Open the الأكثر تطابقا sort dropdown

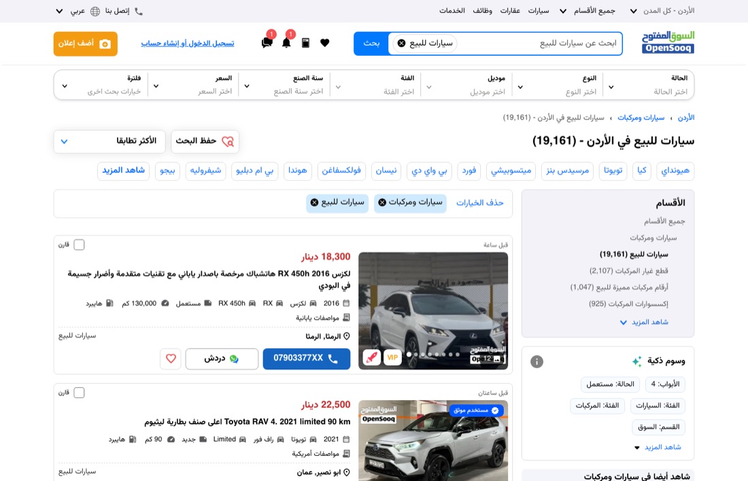[109, 142]
